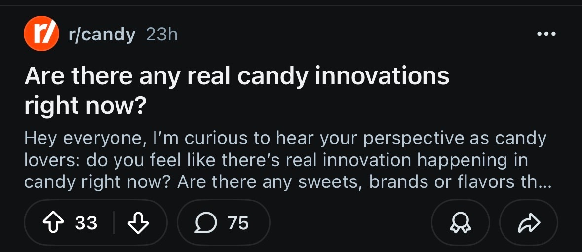This screenshot has width=582, height=252.
Task: Click the comment count 75
Action: (x=238, y=223)
